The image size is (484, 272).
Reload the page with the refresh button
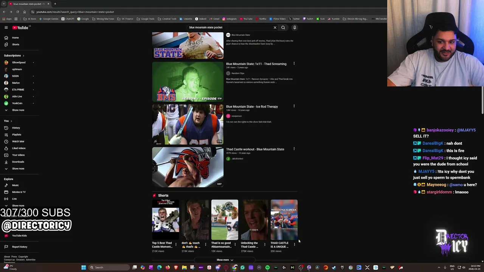[x=17, y=12]
